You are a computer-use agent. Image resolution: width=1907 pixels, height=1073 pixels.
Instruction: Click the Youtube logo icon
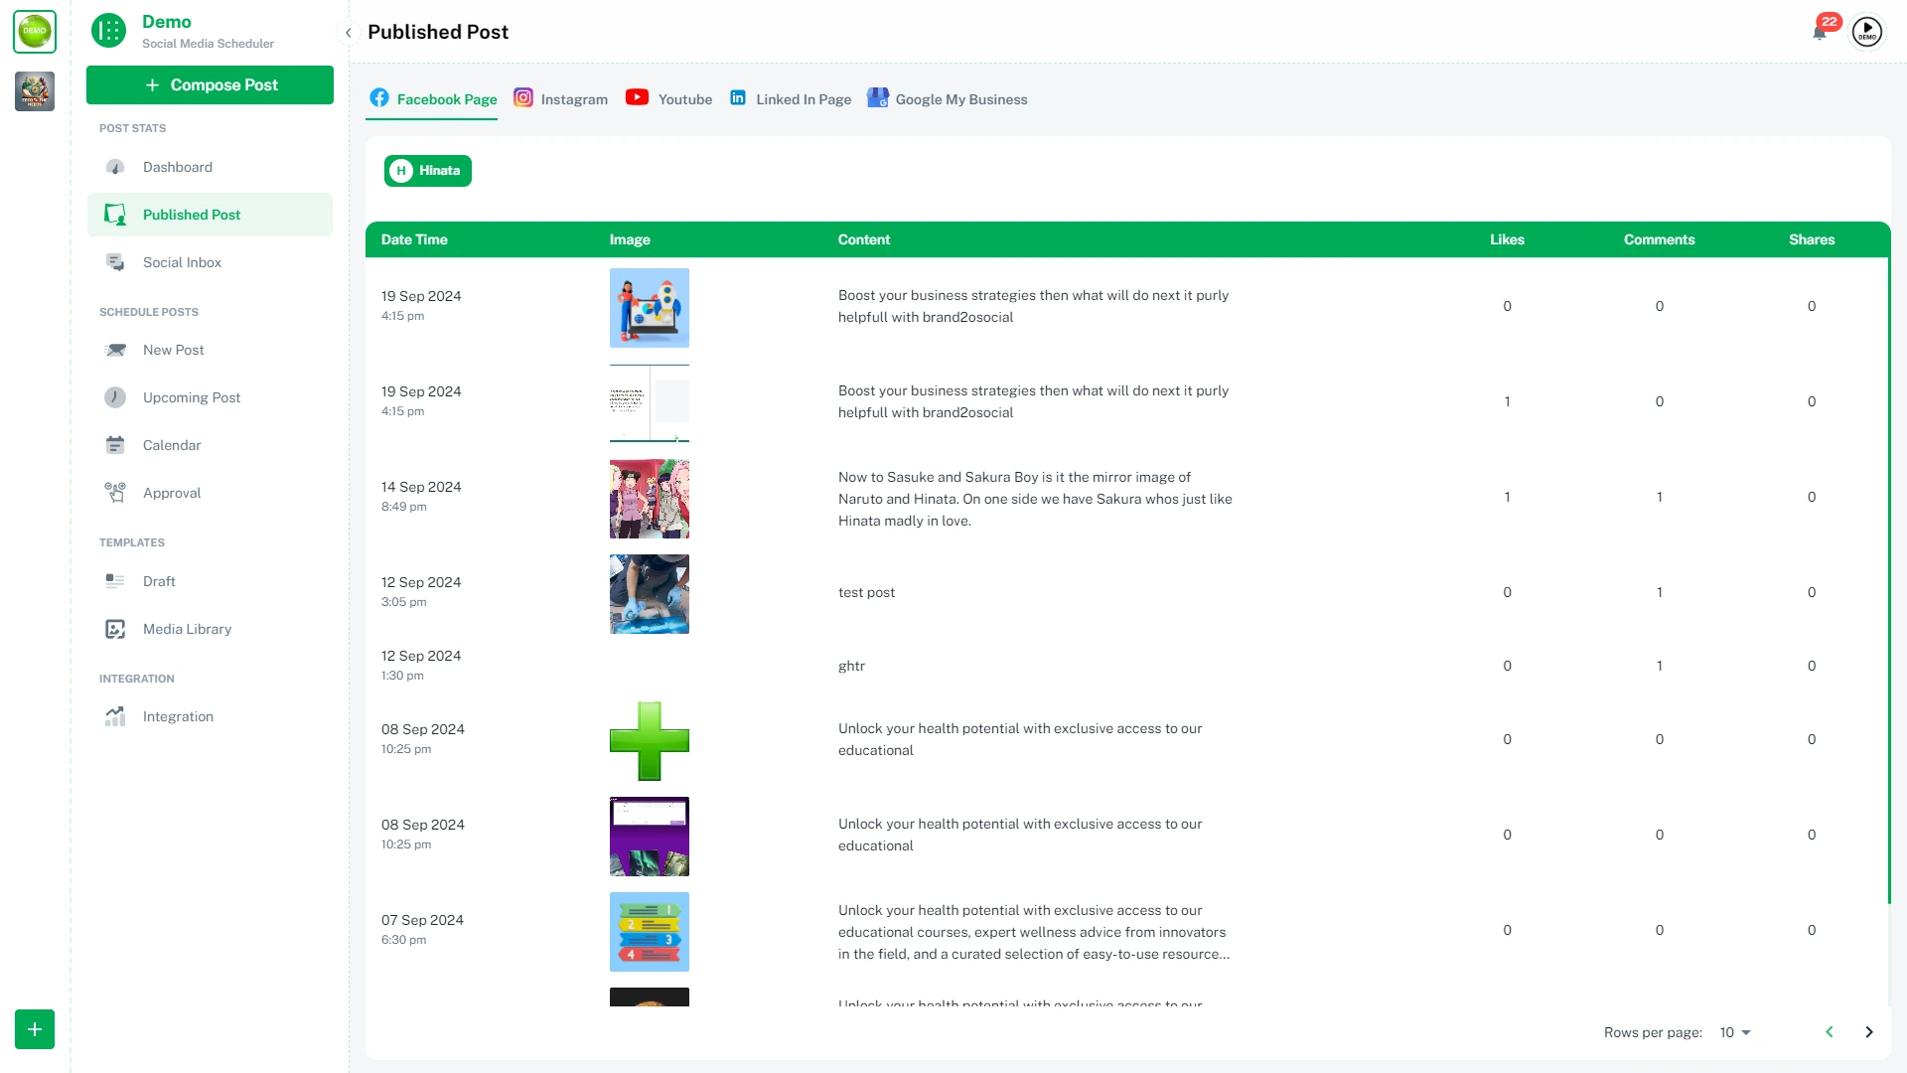[x=637, y=97]
